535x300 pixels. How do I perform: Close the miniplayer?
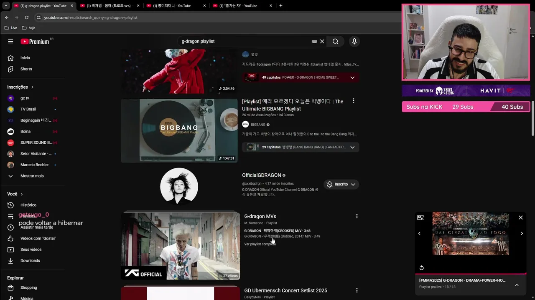[x=521, y=217]
